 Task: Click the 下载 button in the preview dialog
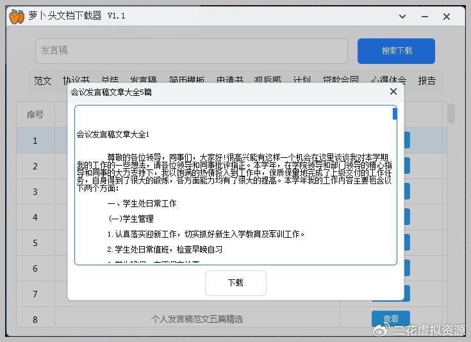(x=235, y=283)
